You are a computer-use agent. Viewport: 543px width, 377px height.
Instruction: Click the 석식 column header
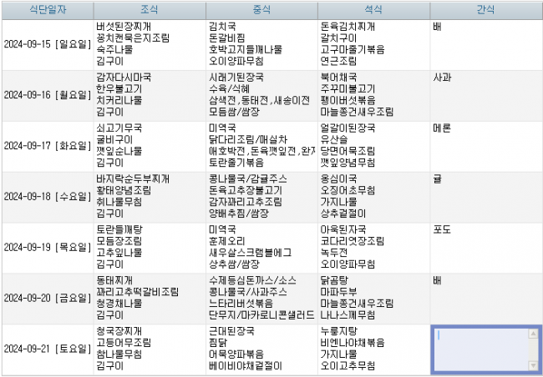pyautogui.click(x=373, y=9)
